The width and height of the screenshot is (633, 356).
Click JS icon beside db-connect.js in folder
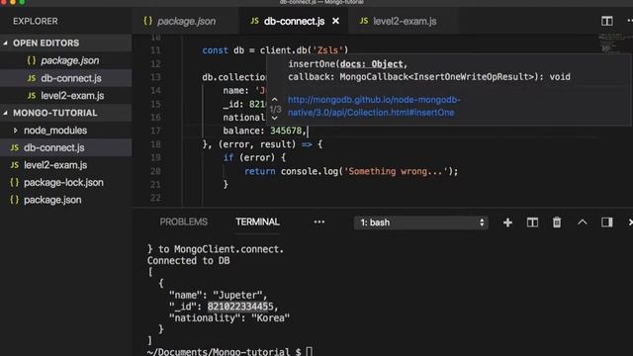15,147
